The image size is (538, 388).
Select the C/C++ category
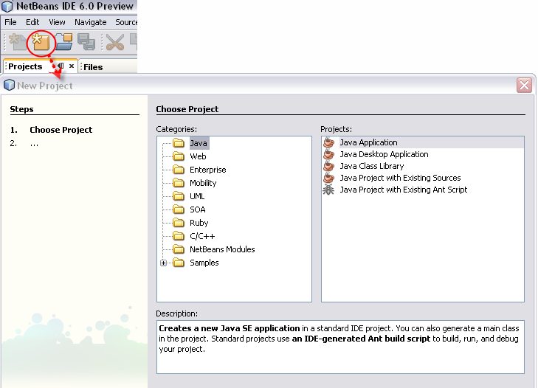[202, 236]
